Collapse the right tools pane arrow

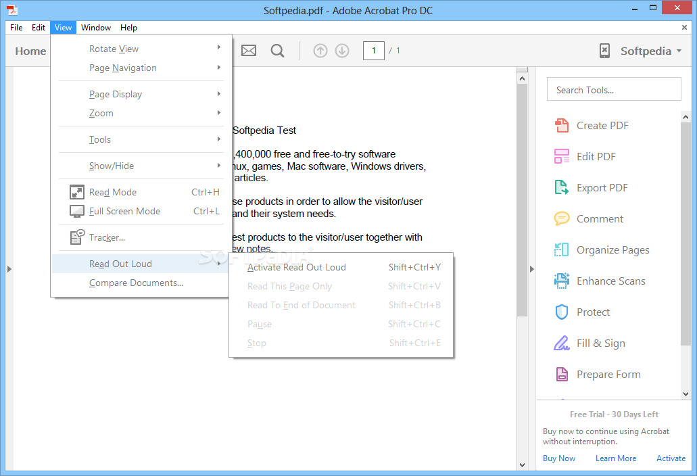[531, 269]
